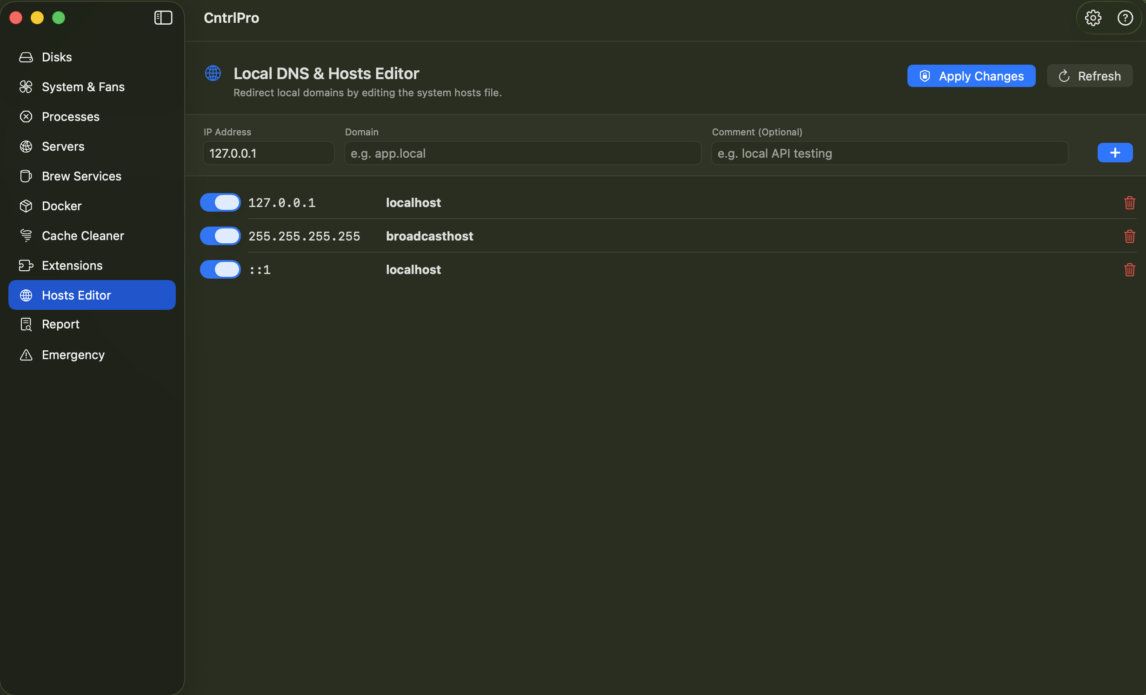Disable the 127.0.0.1 localhost toggle
The height and width of the screenshot is (695, 1146).
click(220, 203)
